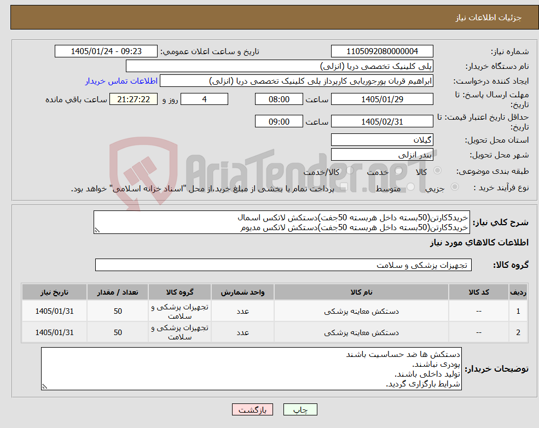
Task: Click row 2 item name دستکش معاینه پزشکی
Action: (x=361, y=332)
